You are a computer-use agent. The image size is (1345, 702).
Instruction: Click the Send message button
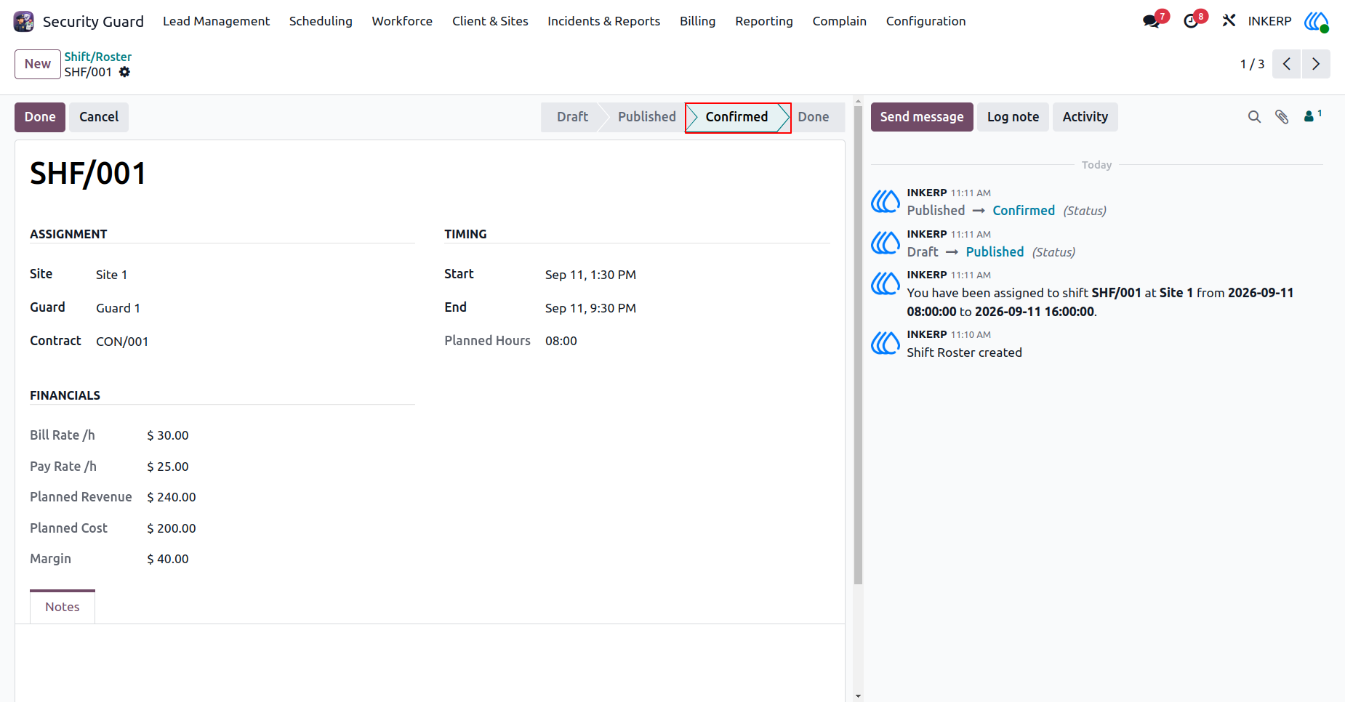[x=922, y=117]
